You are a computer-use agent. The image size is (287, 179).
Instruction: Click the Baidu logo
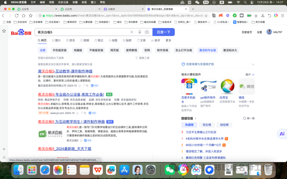coord(21,32)
